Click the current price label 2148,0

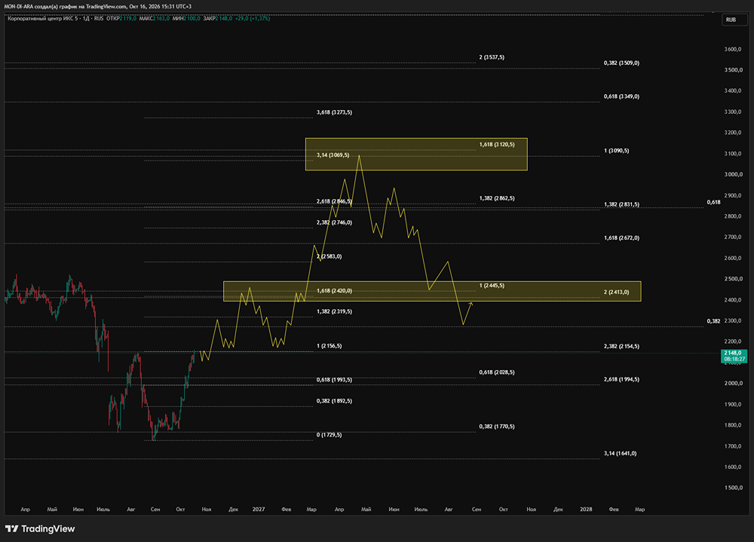pyautogui.click(x=734, y=356)
